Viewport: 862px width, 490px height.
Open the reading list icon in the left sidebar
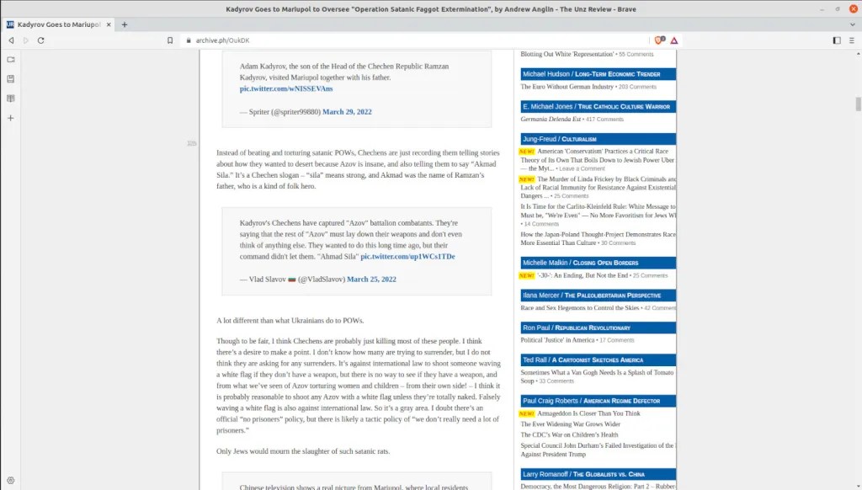(10, 99)
